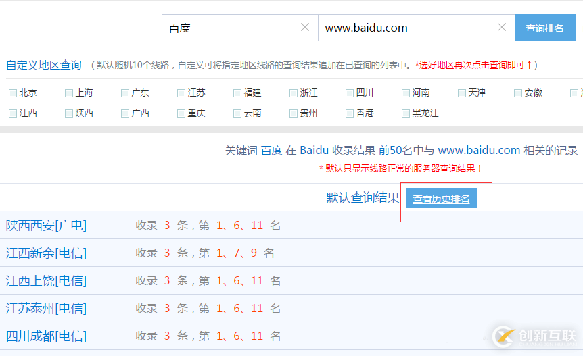This screenshot has width=583, height=356.
Task: Select the 广西 region checkbox
Action: point(125,113)
